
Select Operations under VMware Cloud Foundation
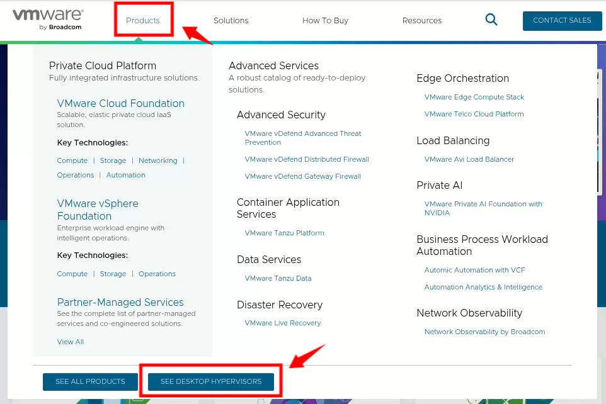point(76,175)
